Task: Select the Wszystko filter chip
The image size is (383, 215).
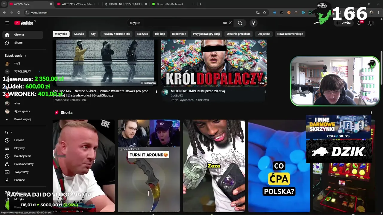Action: (61, 34)
